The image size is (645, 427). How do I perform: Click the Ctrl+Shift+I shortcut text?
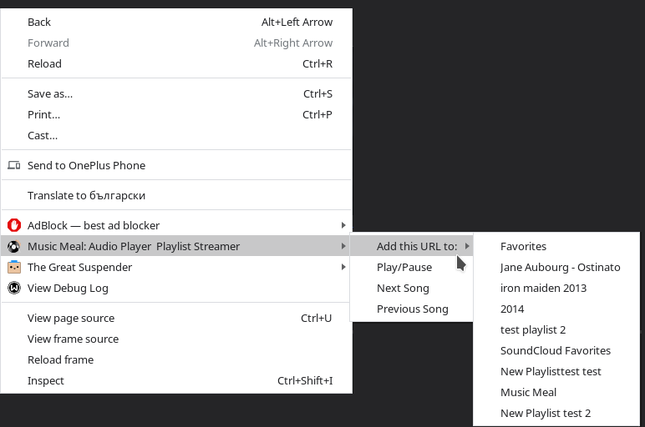[305, 380]
